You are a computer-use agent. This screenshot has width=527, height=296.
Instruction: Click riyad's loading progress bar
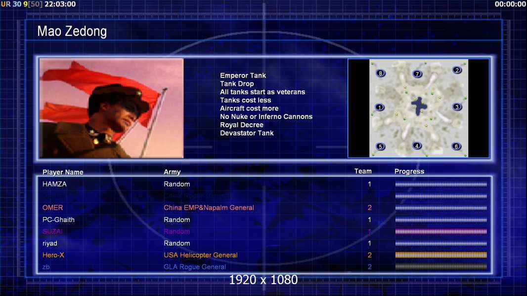click(441, 243)
